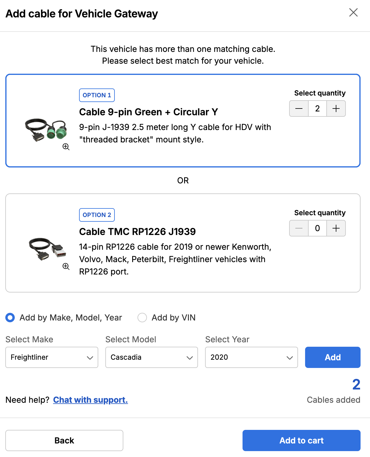Click Option 1 quantity number field
This screenshot has height=457, width=370.
click(317, 109)
